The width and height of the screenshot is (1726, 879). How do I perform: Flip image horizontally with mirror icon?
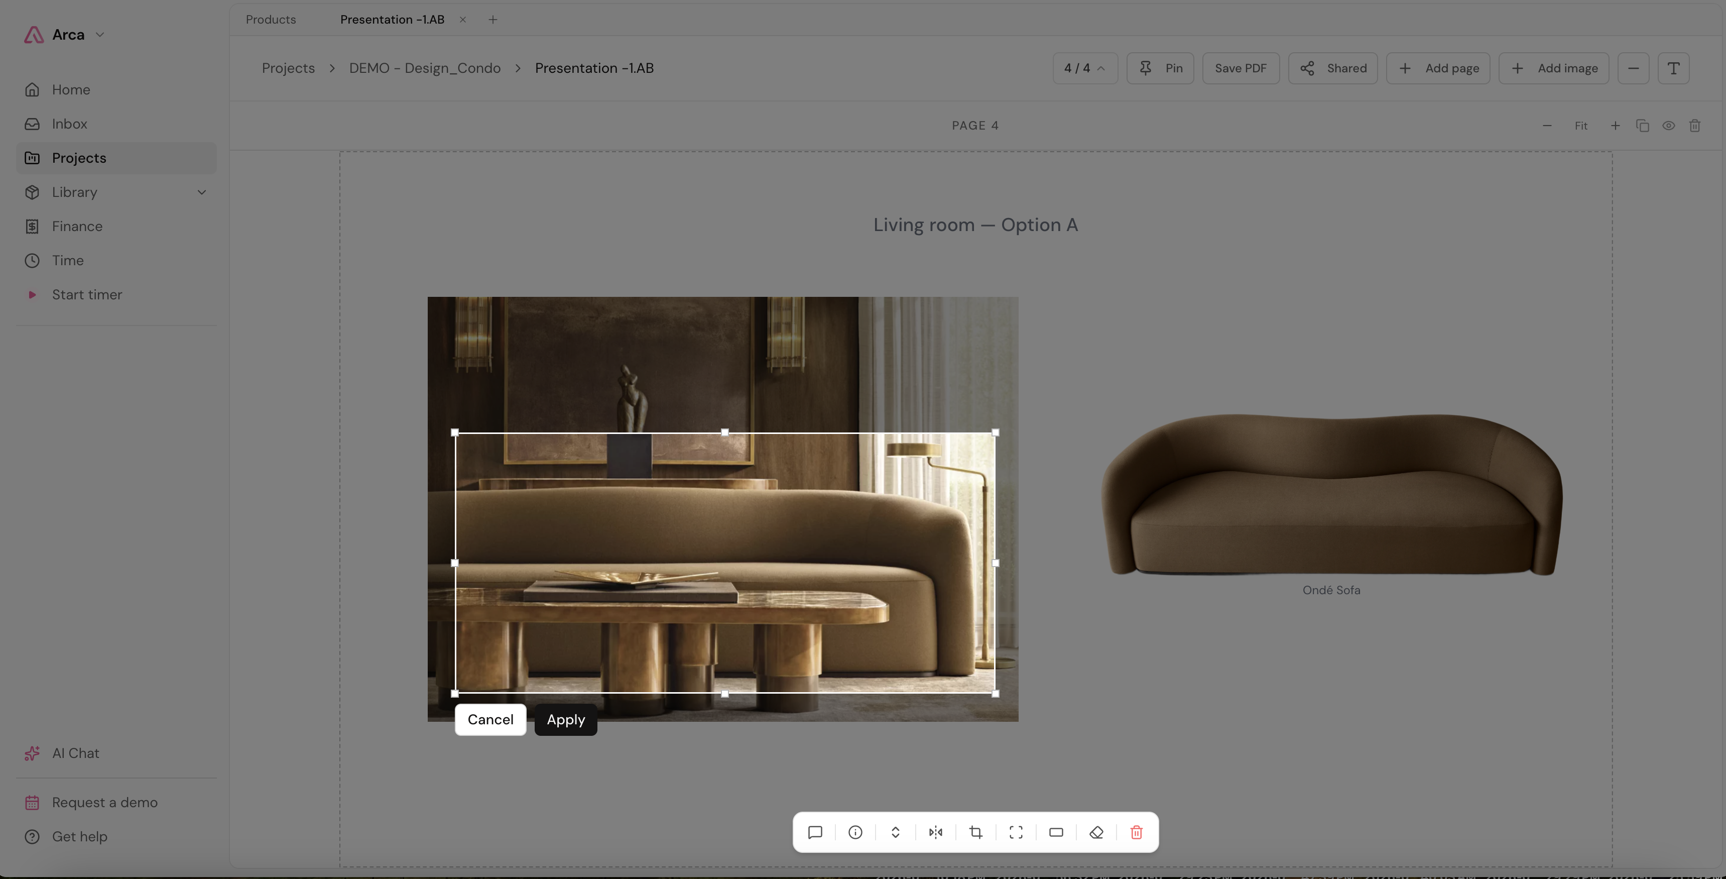click(935, 832)
